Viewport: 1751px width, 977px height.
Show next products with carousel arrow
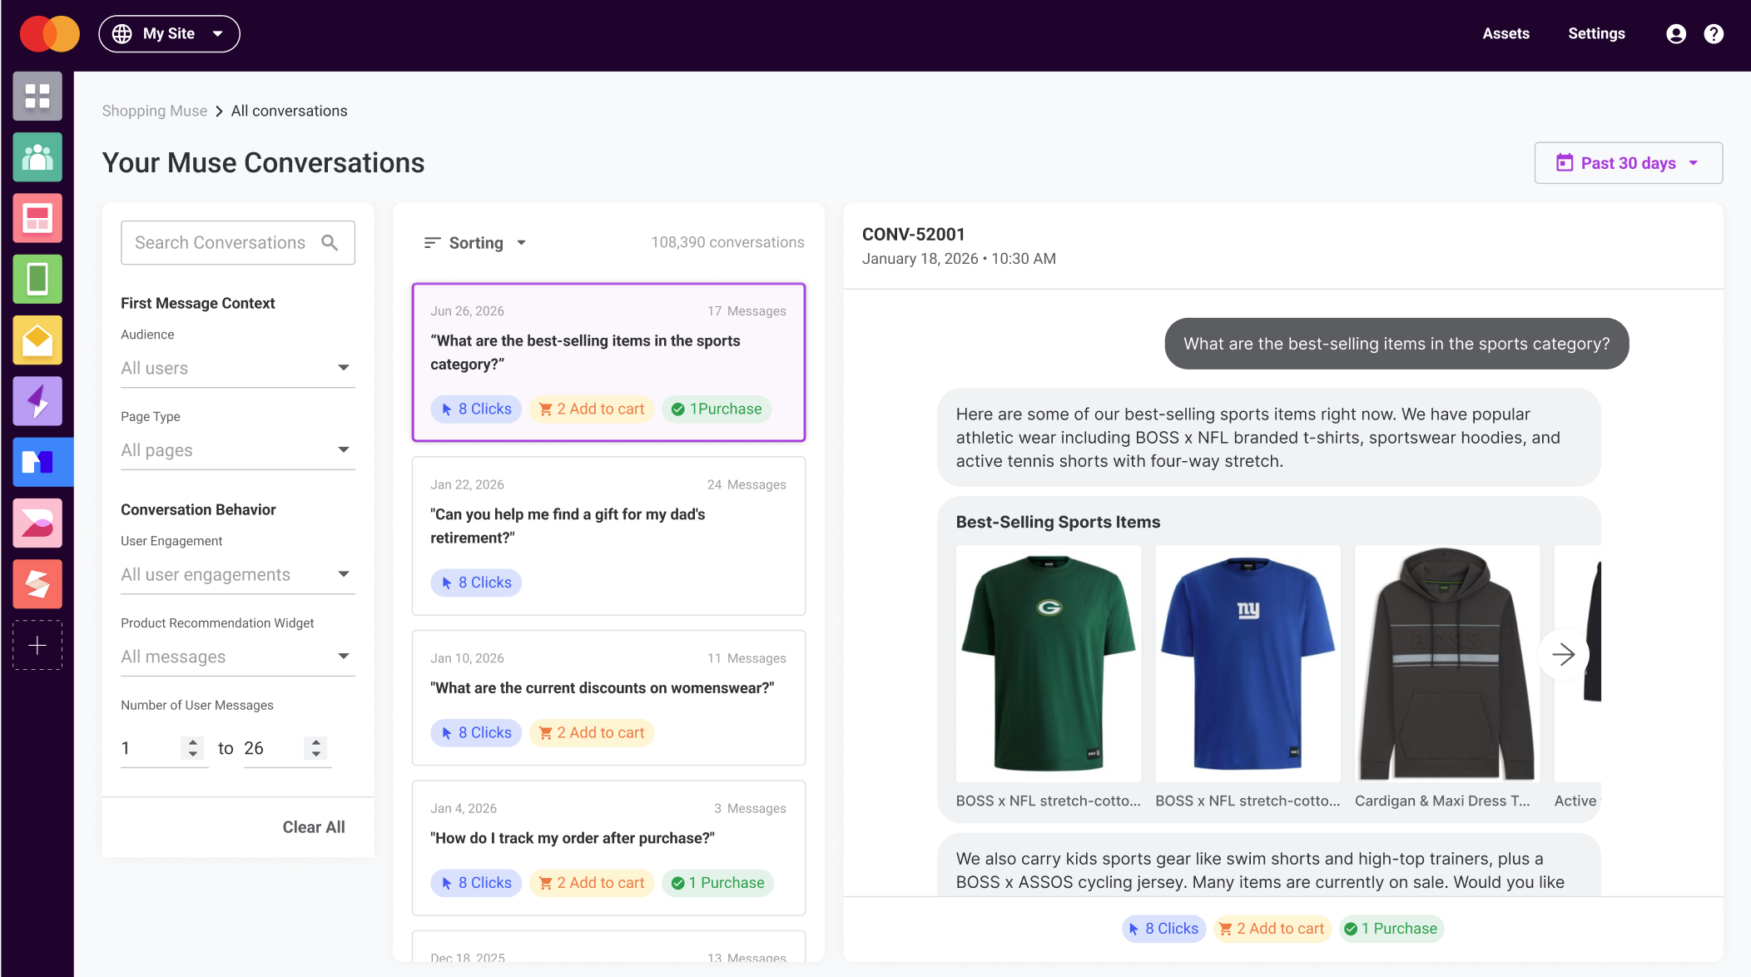coord(1563,654)
